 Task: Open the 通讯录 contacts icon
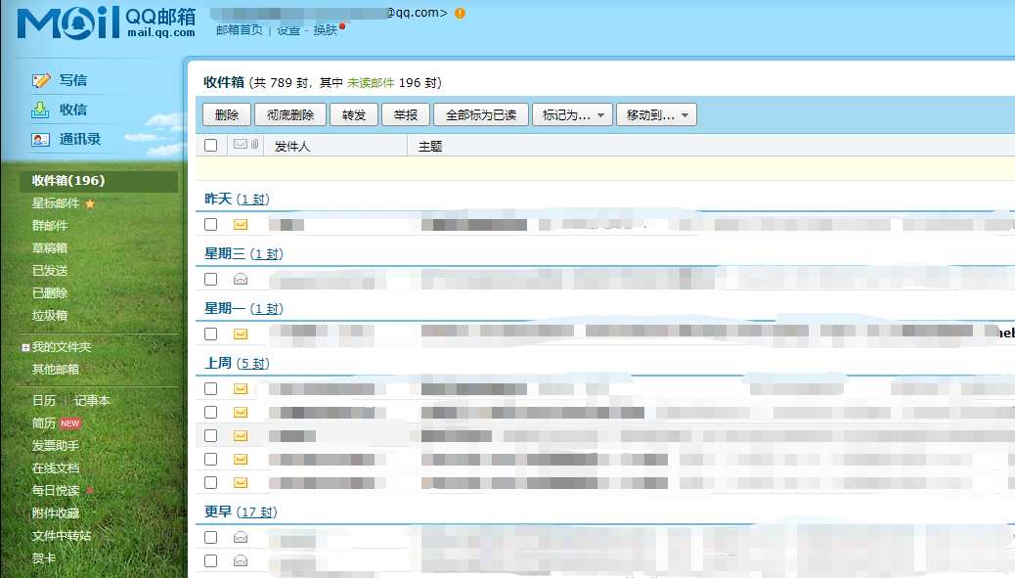[x=41, y=139]
